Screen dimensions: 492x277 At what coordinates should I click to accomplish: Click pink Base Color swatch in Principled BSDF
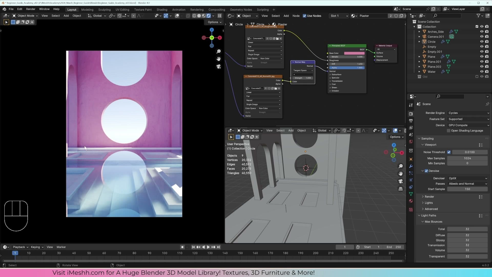pos(354,53)
